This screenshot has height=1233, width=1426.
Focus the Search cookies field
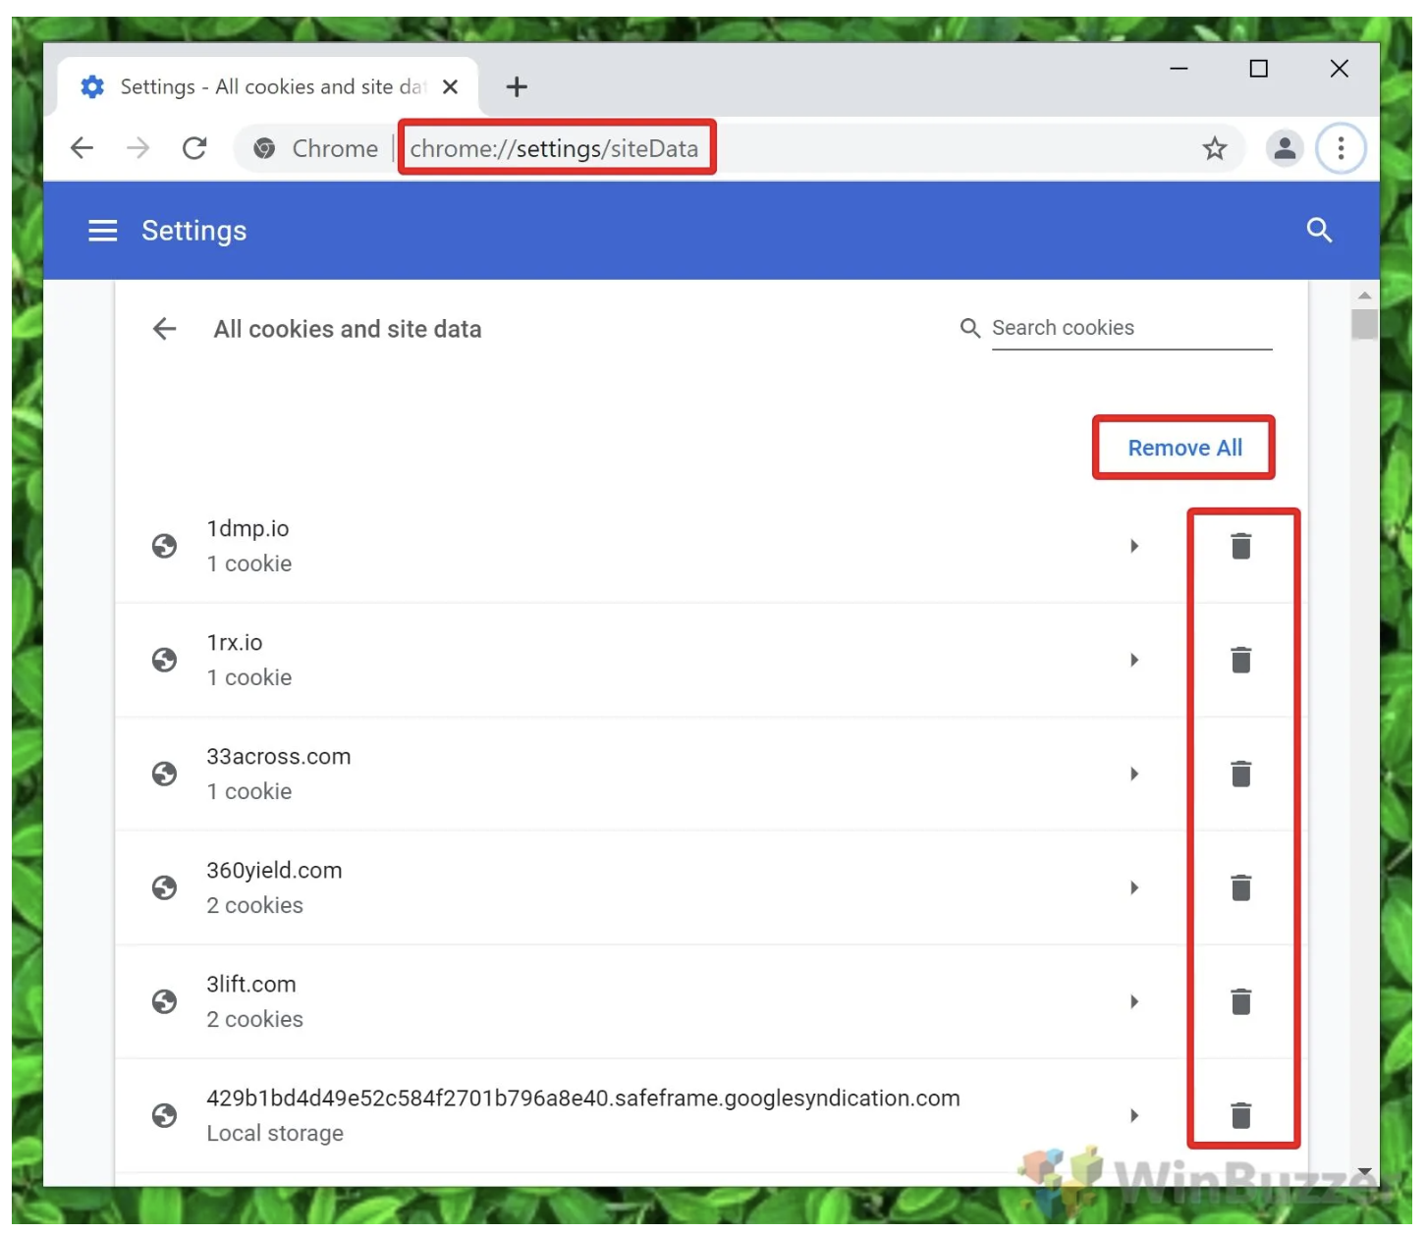(x=1131, y=328)
